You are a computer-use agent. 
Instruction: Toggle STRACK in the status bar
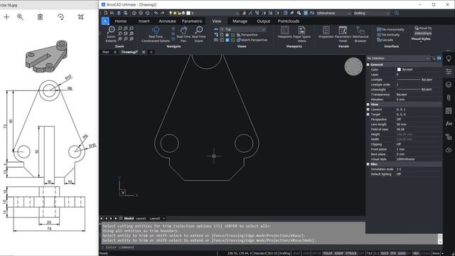(351, 253)
